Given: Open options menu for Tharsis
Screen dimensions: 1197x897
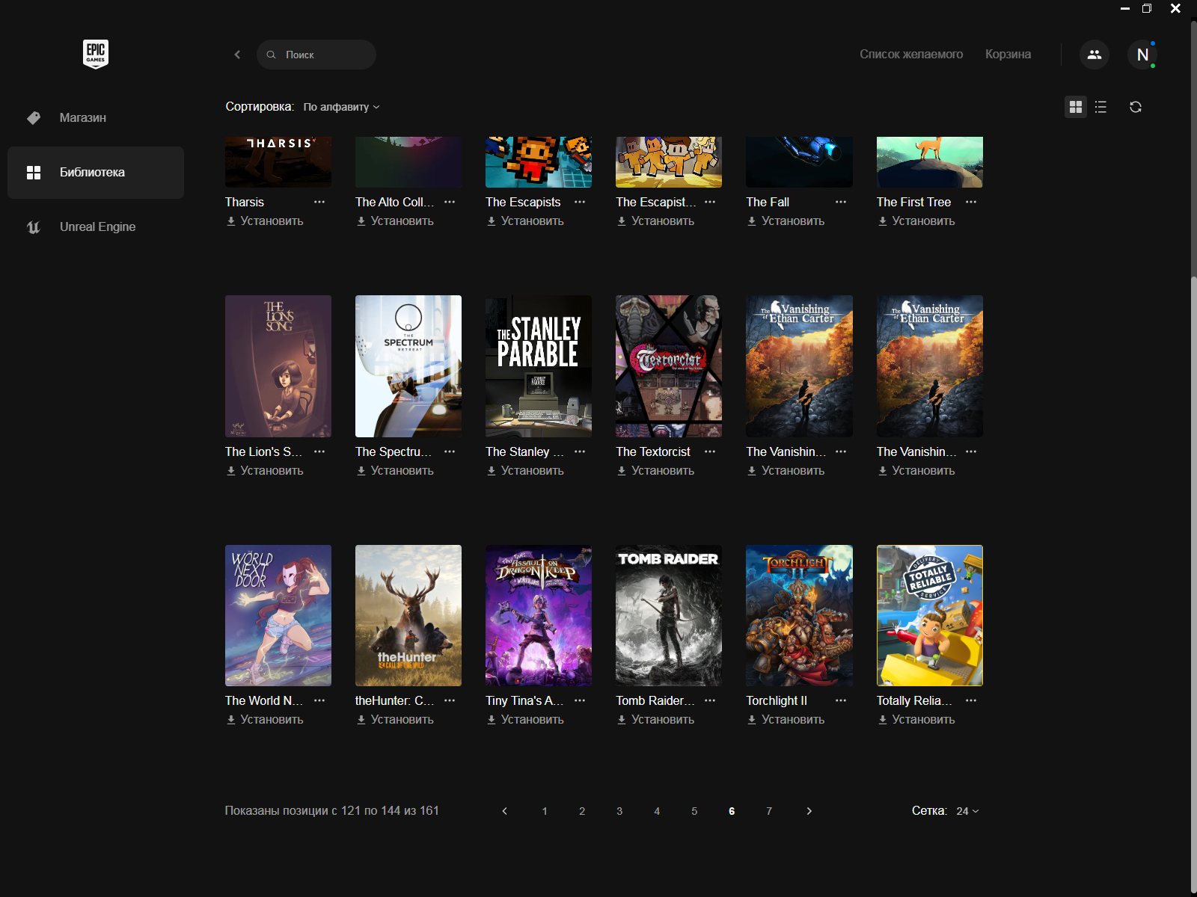Looking at the screenshot, I should coord(319,202).
